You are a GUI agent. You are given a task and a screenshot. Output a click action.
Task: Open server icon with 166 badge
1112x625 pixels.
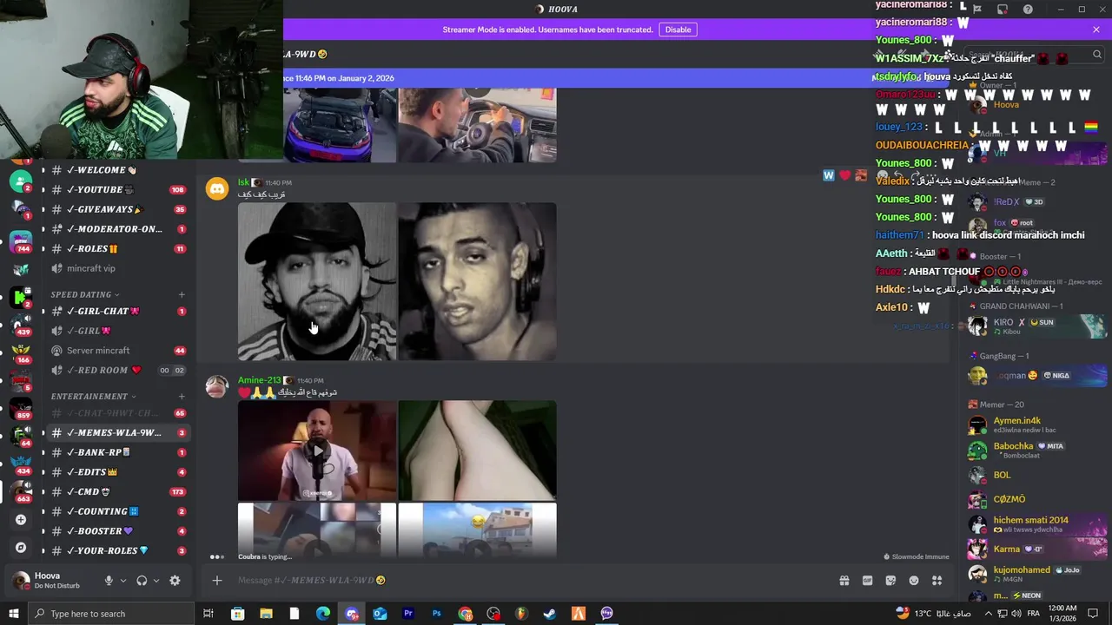point(21,352)
